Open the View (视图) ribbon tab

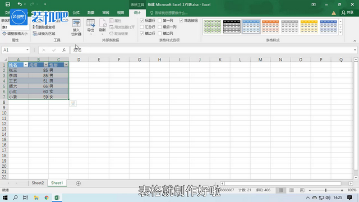click(121, 12)
